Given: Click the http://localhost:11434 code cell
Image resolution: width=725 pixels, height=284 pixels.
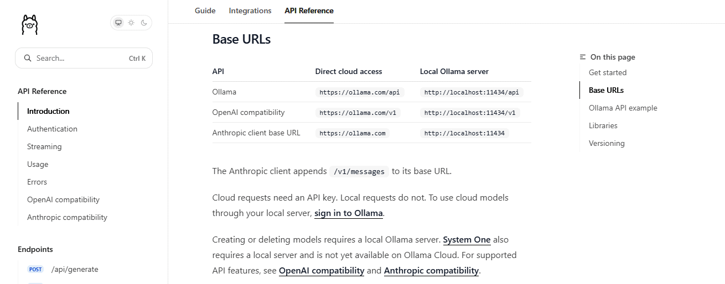Looking at the screenshot, I should 464,133.
